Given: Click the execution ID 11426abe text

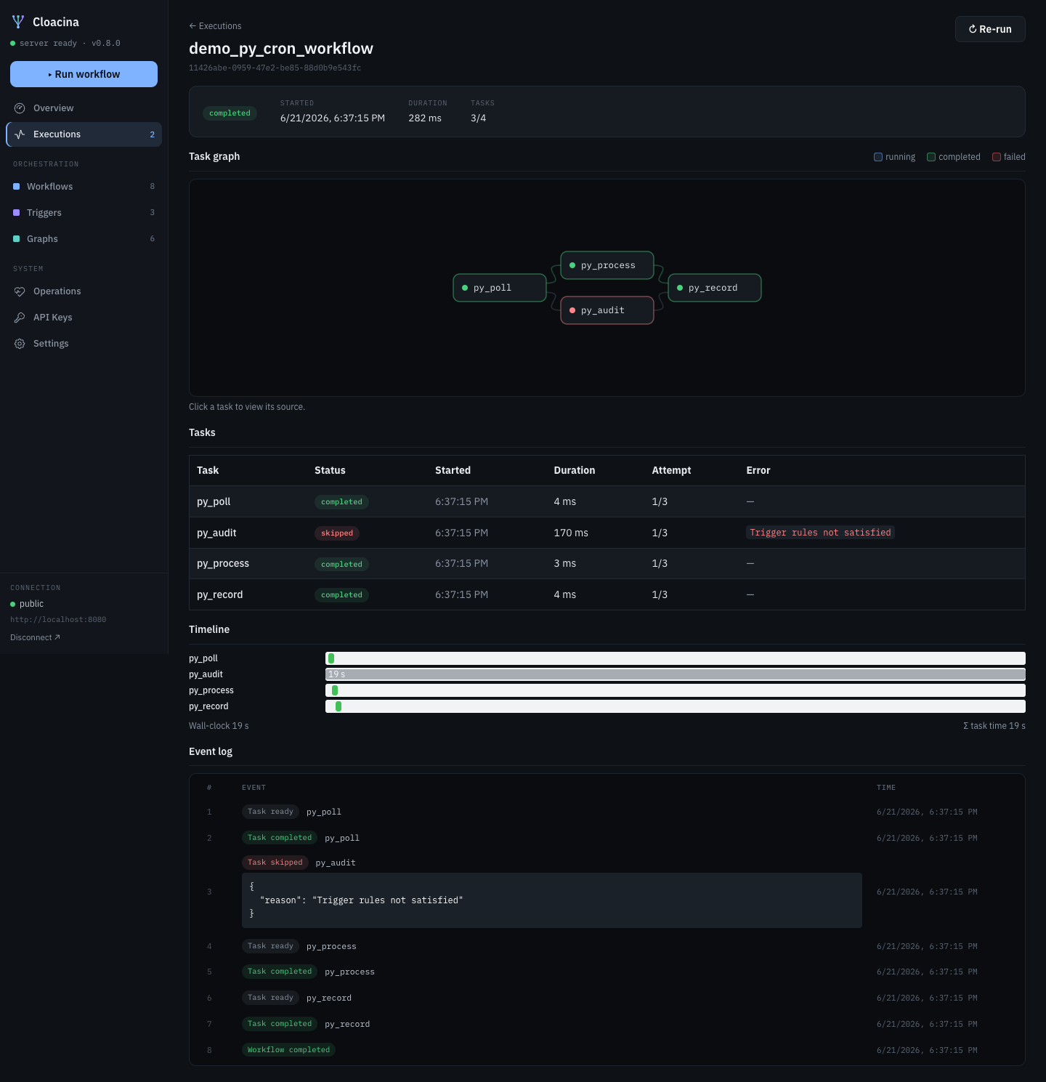Looking at the screenshot, I should tap(275, 68).
